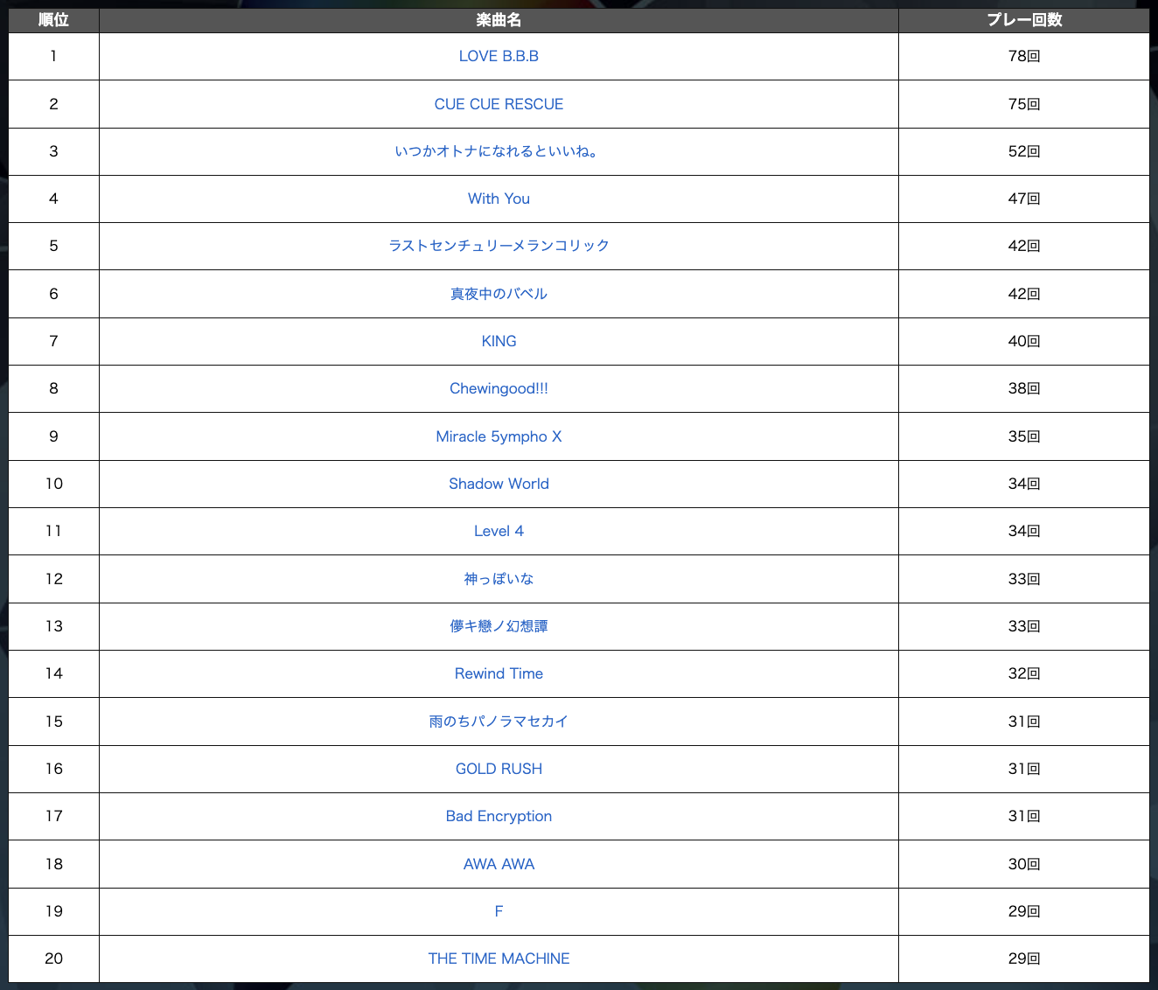Click the Rewind Time link

[499, 673]
